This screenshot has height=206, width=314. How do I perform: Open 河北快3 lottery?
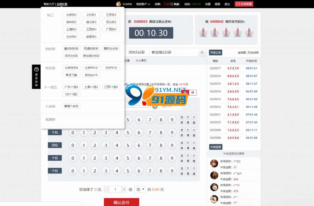coord(111,22)
